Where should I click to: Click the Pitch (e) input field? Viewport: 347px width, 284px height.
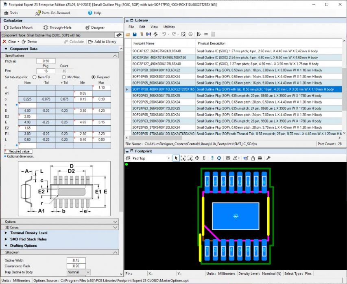[x=46, y=61]
